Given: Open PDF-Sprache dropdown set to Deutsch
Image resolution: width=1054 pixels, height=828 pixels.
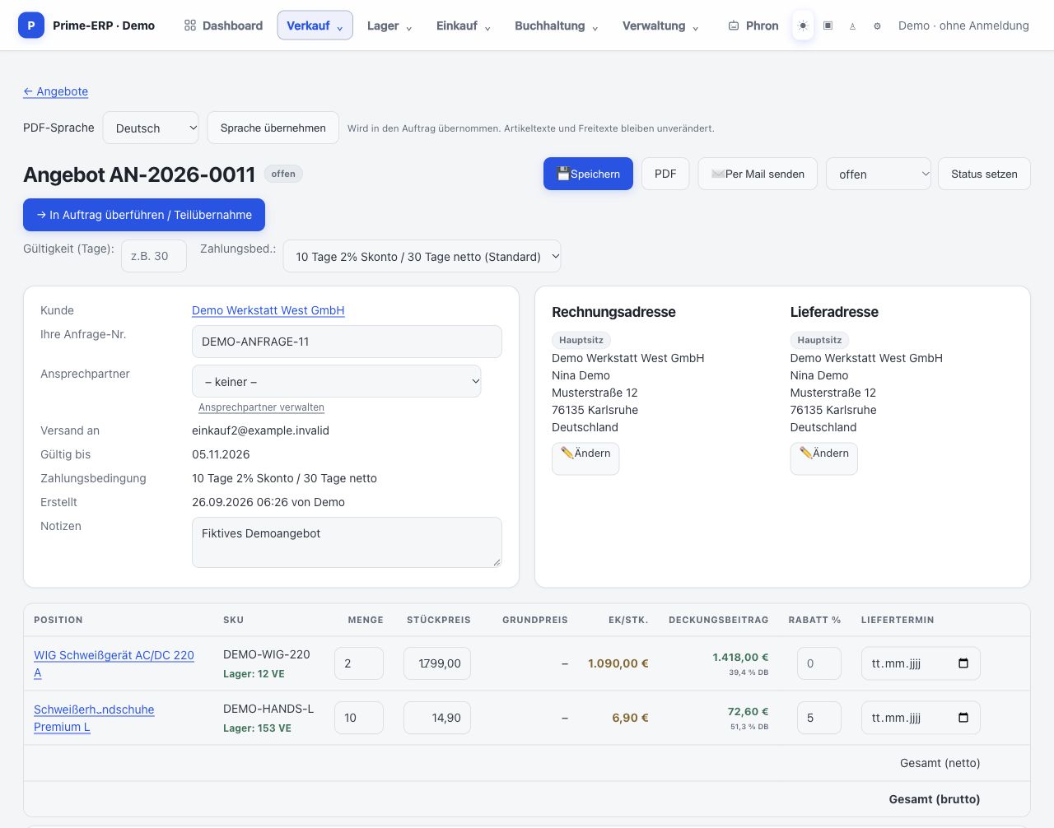Looking at the screenshot, I should pyautogui.click(x=151, y=128).
